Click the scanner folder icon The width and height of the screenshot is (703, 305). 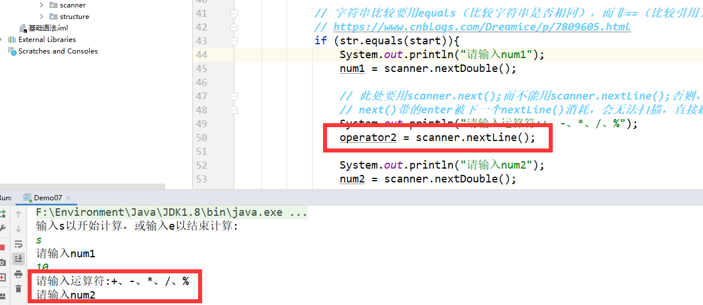pos(53,5)
